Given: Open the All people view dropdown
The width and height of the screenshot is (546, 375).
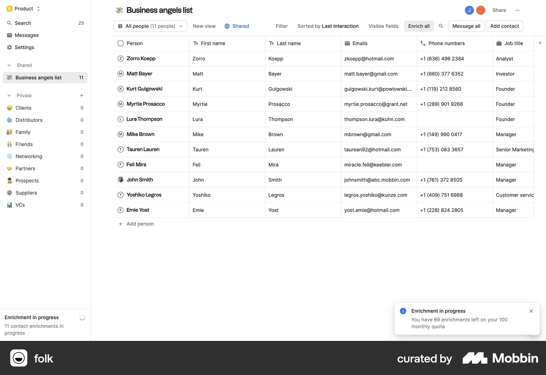Looking at the screenshot, I should [x=150, y=26].
